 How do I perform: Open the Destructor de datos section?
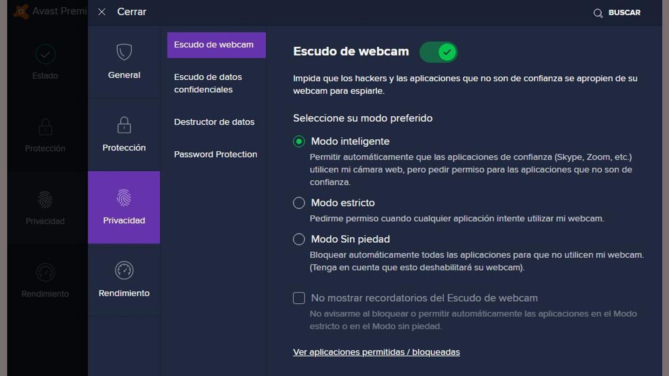(214, 122)
